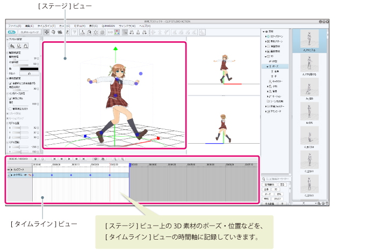This screenshot has width=374, height=252.
Task: Open the ファイル(F) menu
Action: tap(15, 26)
